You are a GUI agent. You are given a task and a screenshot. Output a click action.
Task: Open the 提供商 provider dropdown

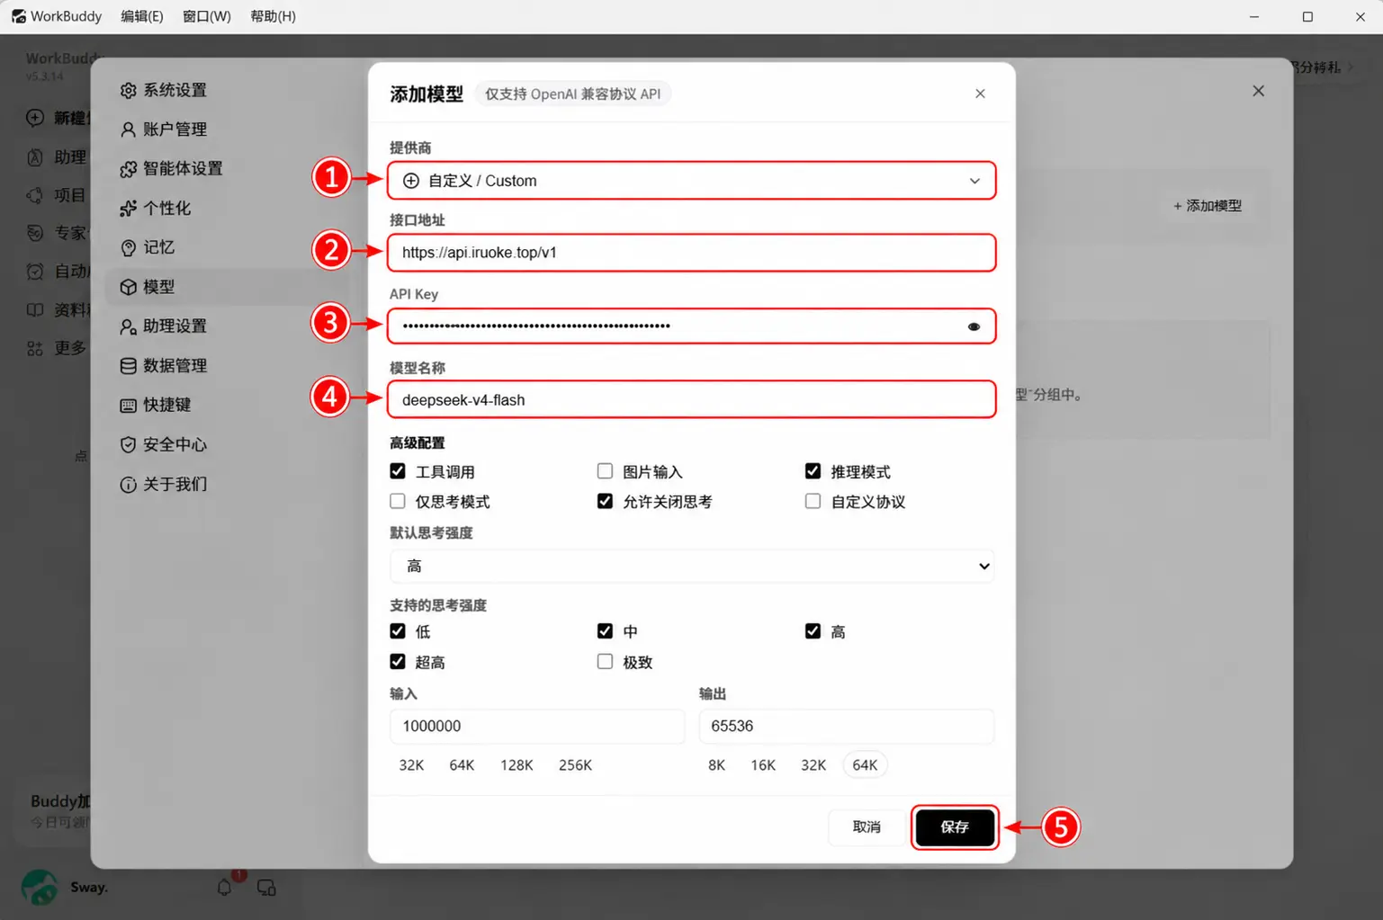691,181
